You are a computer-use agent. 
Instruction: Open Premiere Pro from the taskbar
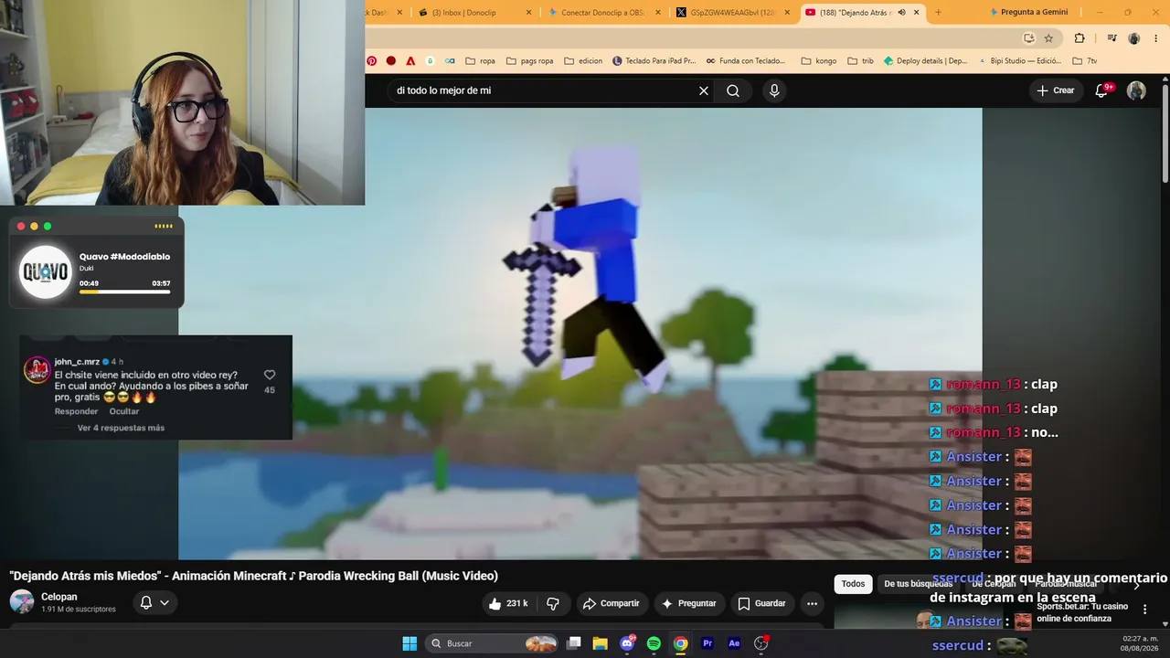(707, 643)
